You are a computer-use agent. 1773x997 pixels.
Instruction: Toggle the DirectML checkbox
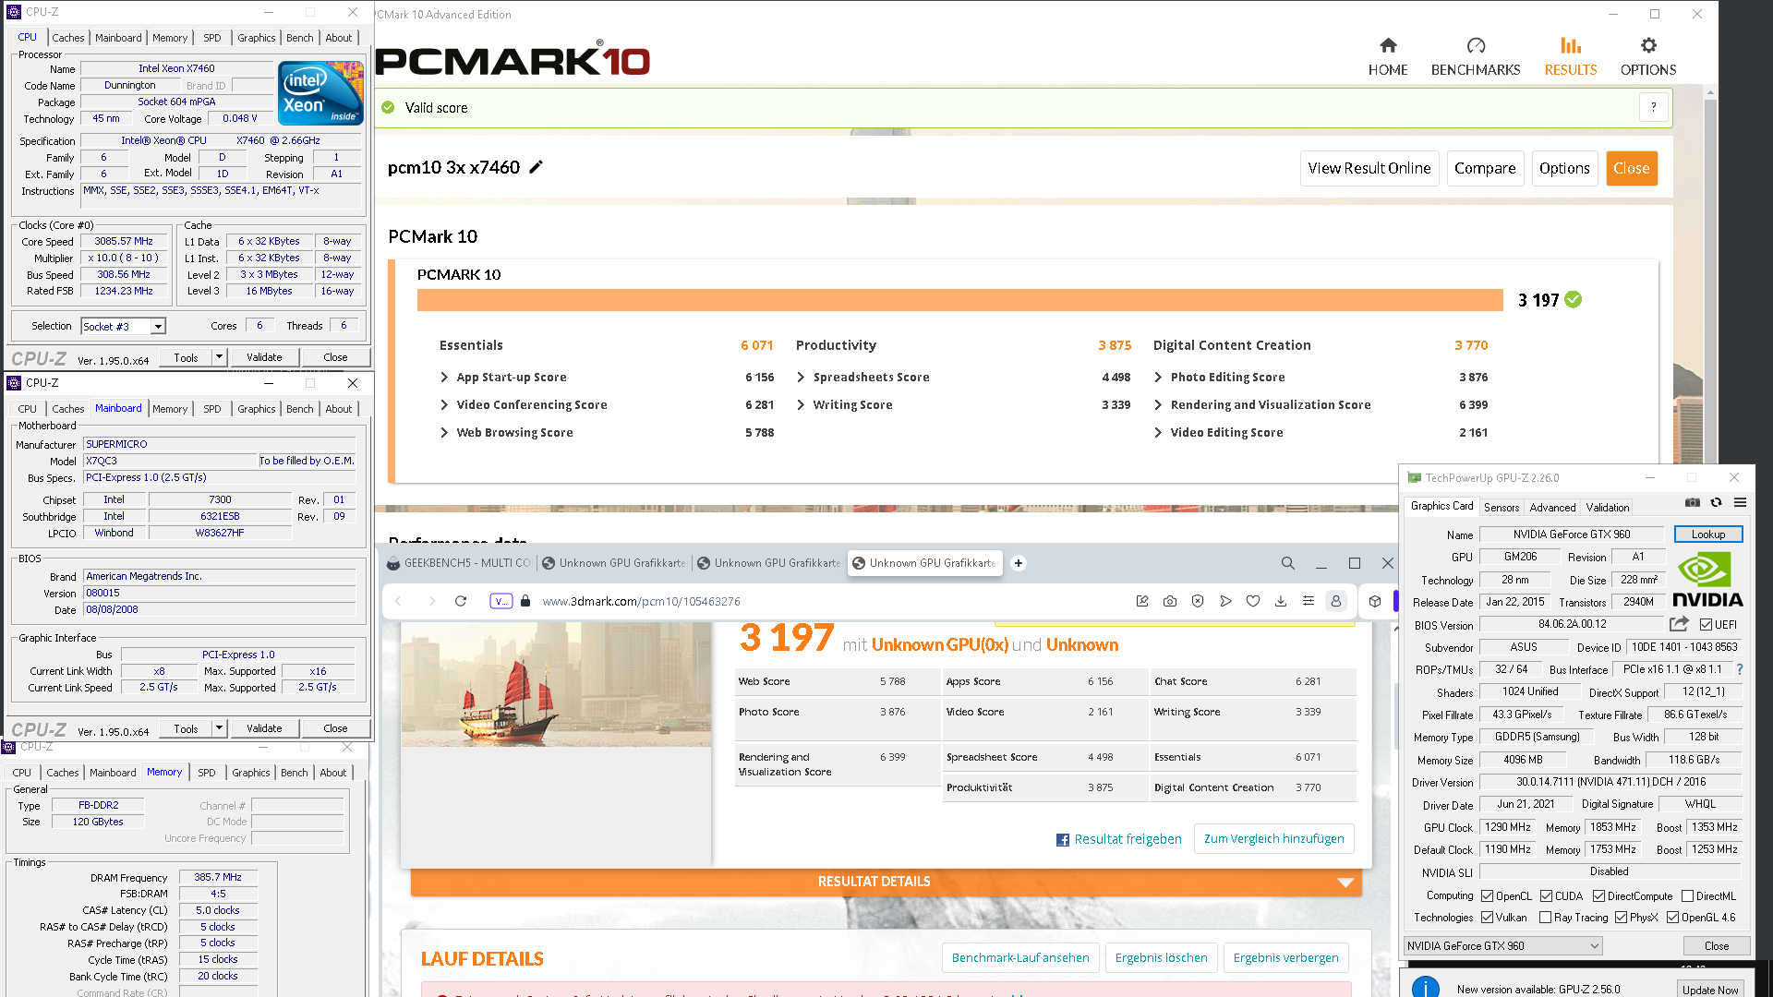click(1687, 896)
